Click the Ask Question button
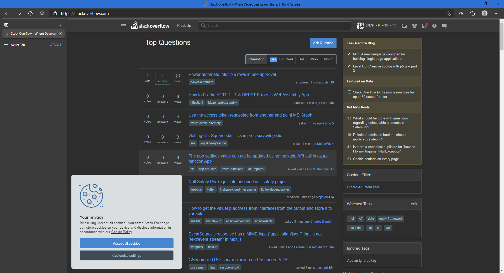 pos(323,43)
